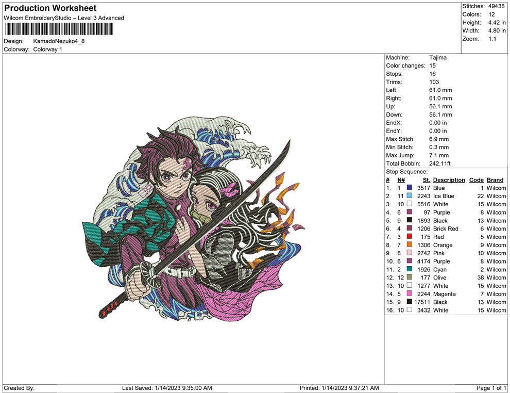This screenshot has height=393, width=510.
Task: Click the Pink swatch in stop 9
Action: 409,253
